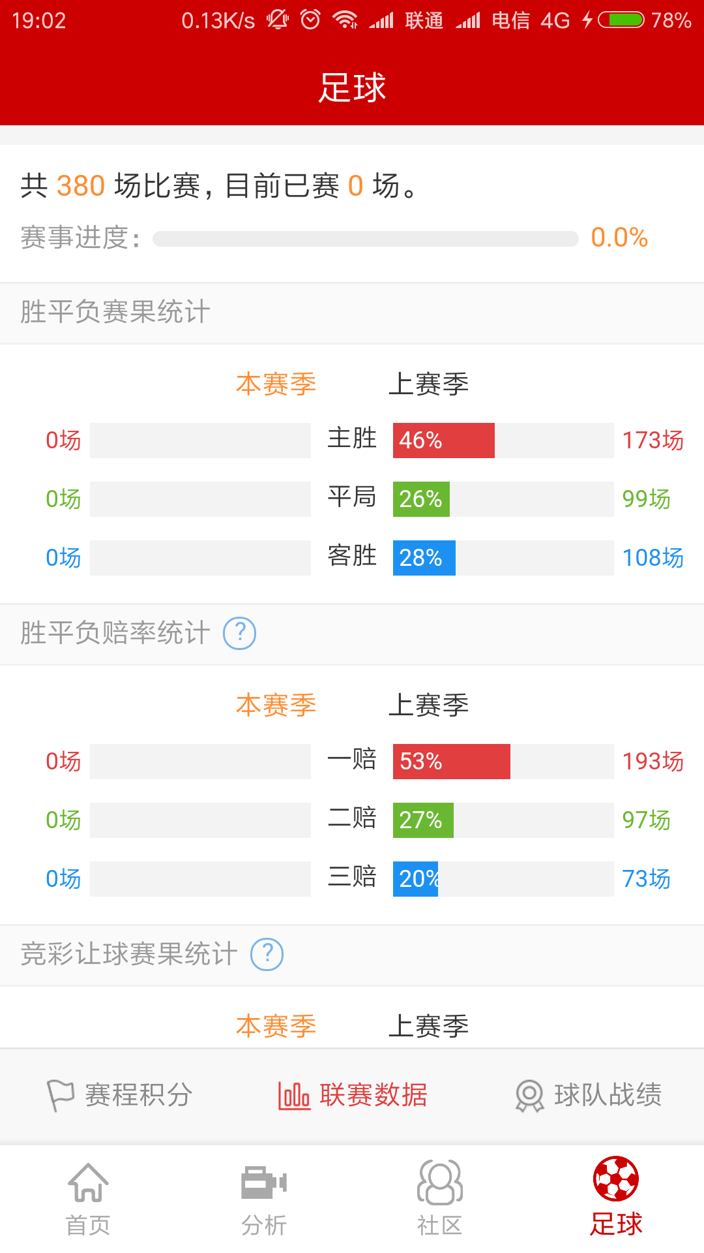The image size is (704, 1253).
Task: Open help icon beside 胜平负赔率统计
Action: pos(240,633)
